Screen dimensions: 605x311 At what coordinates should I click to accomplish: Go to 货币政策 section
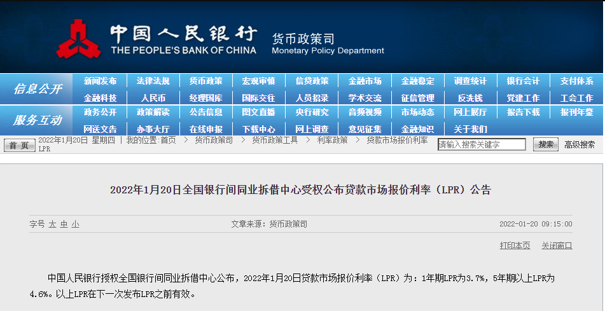pyautogui.click(x=206, y=81)
